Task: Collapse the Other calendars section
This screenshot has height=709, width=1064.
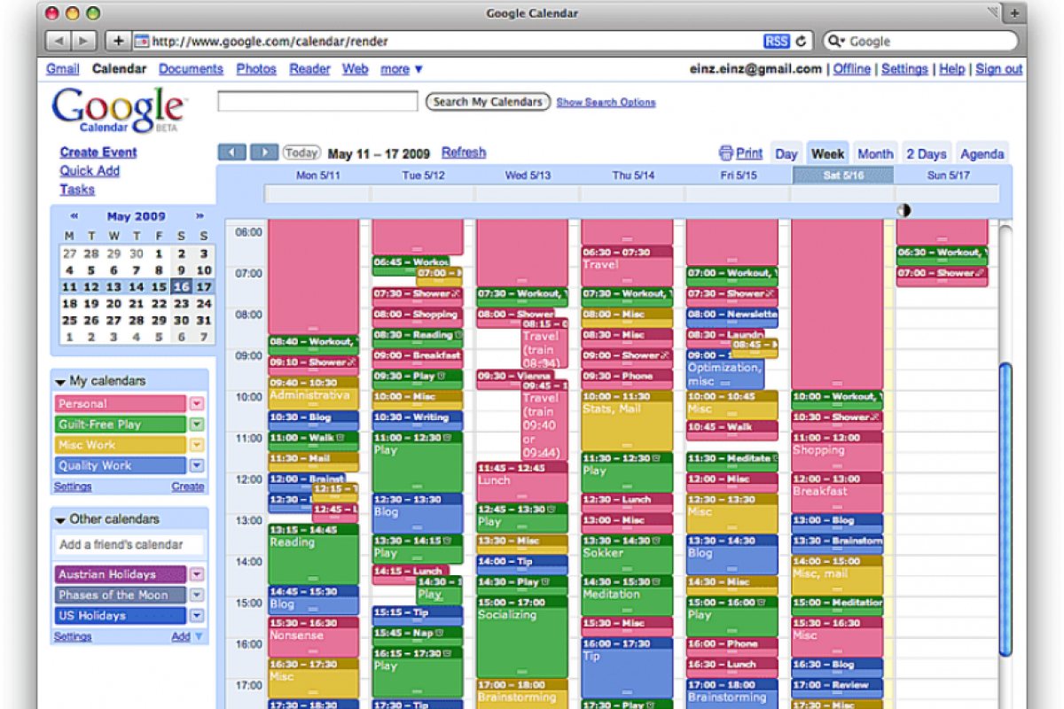Action: pyautogui.click(x=60, y=519)
